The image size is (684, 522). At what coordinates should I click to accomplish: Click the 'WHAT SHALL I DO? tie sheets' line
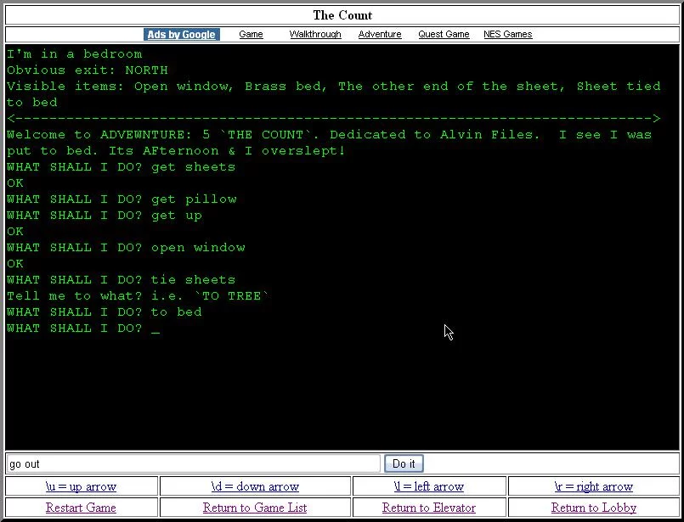[x=122, y=280]
